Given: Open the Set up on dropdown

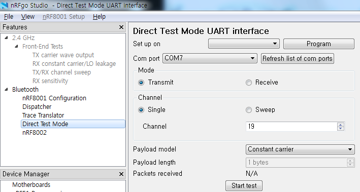Looking at the screenshot, I should [x=244, y=44].
